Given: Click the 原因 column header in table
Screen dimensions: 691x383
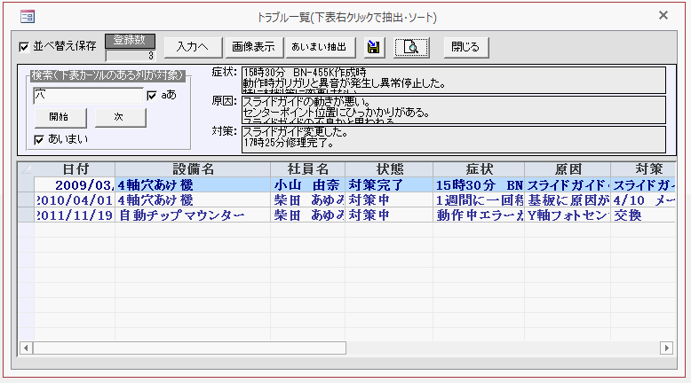Looking at the screenshot, I should coord(568,169).
